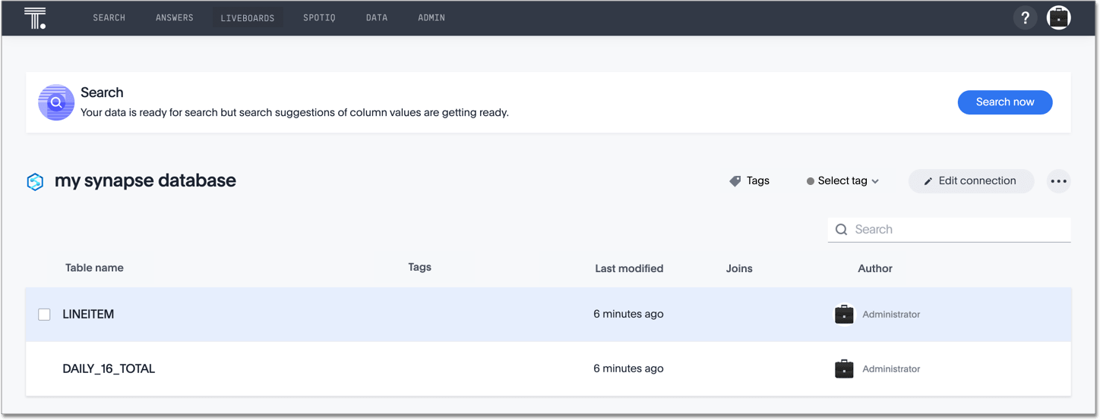Click the DAILY_16_TOTAL author avatar icon
Screen dimensions: 1100x420
[x=844, y=369]
